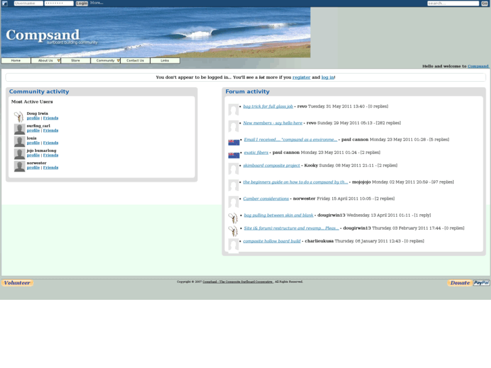Click the register link
The image size is (491, 368).
301,78
